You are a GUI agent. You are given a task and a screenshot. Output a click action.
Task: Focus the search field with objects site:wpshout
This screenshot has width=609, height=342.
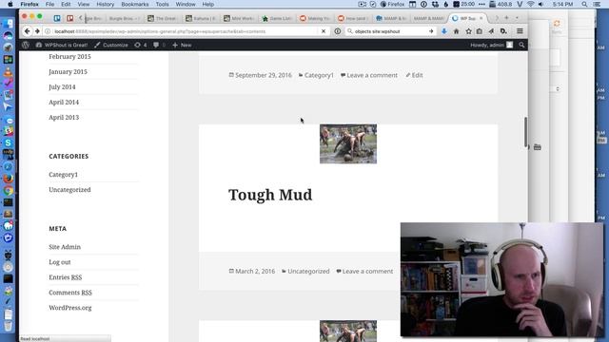coord(389,31)
